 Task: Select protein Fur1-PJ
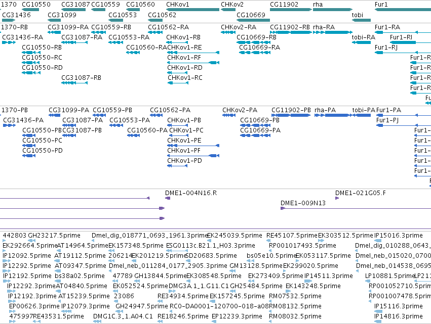387,120
